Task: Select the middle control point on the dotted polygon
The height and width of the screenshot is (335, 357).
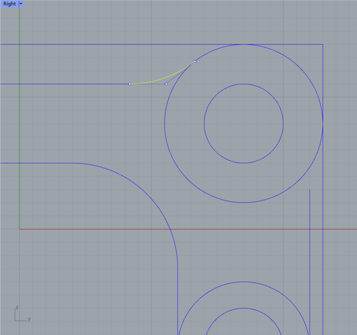Action: pyautogui.click(x=166, y=84)
